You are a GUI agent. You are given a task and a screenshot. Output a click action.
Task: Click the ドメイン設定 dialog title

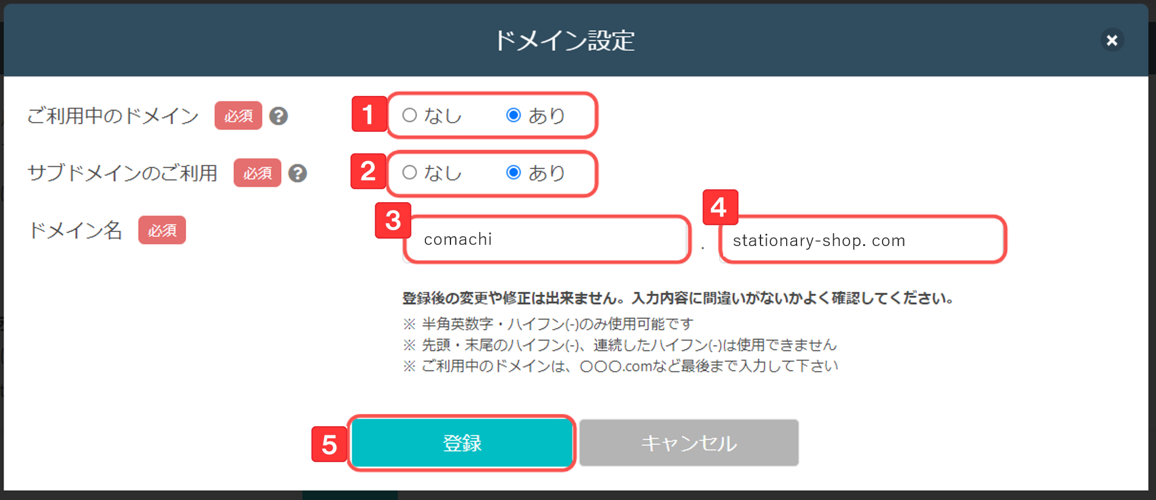point(565,41)
